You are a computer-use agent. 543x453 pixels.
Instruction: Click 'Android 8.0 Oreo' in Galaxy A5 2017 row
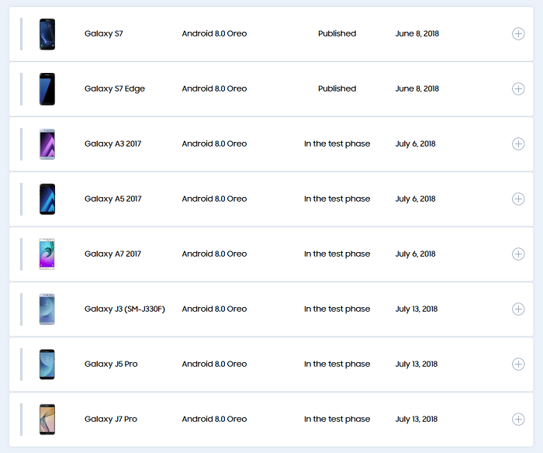[214, 199]
